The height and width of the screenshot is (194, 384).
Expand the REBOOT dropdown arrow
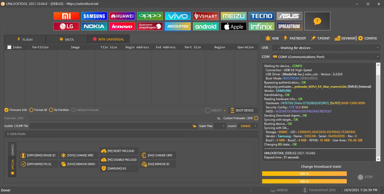coord(225,110)
